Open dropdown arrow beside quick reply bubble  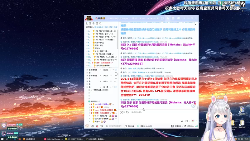(x=189, y=121)
